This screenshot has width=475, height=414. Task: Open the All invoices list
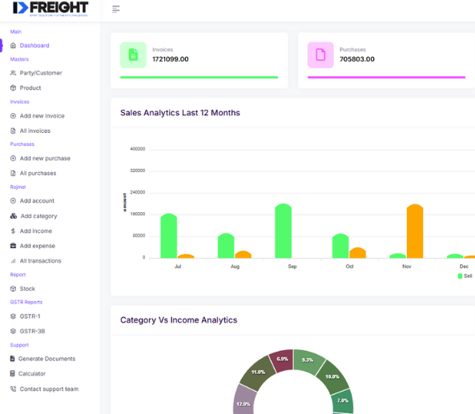[35, 131]
